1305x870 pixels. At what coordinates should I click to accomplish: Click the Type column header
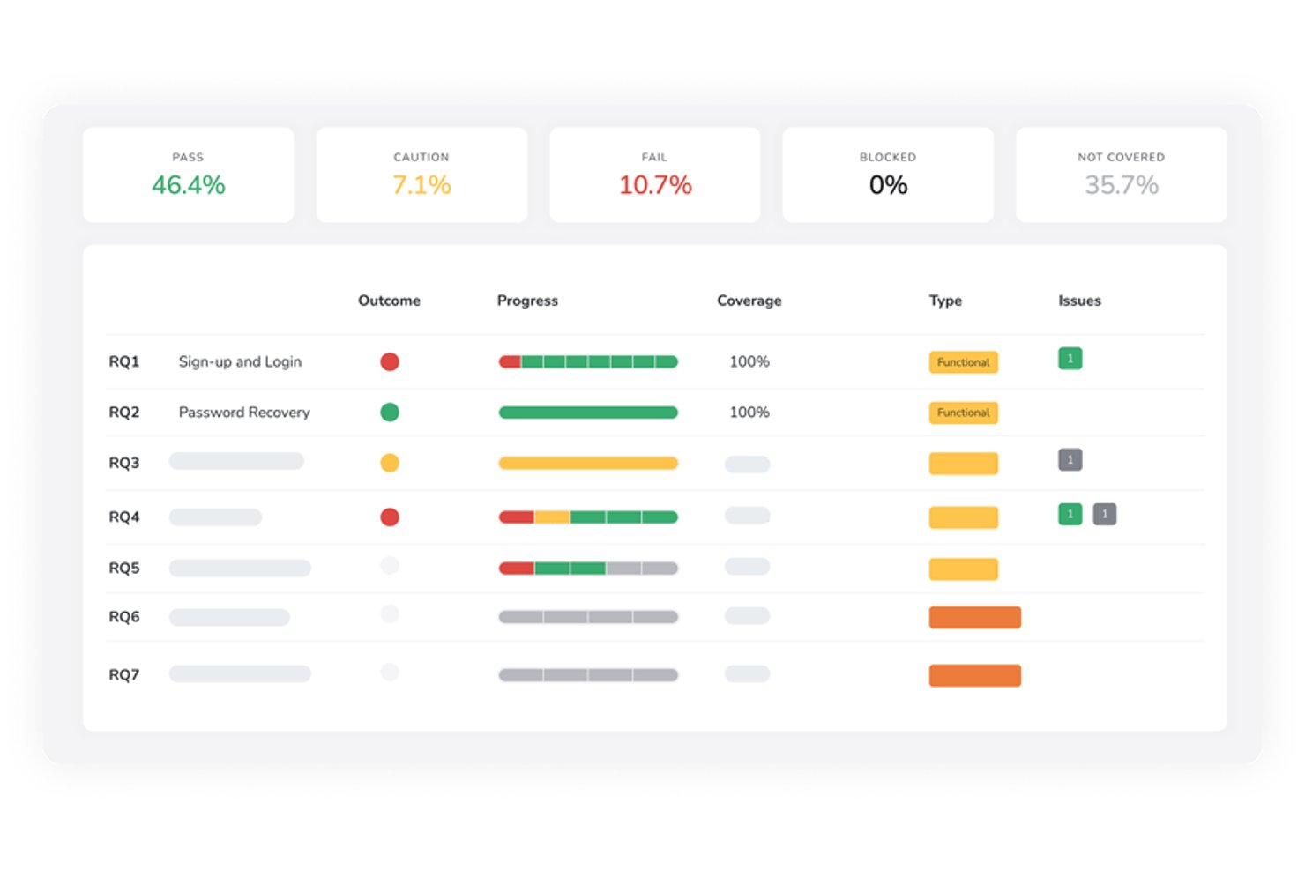pyautogui.click(x=945, y=301)
